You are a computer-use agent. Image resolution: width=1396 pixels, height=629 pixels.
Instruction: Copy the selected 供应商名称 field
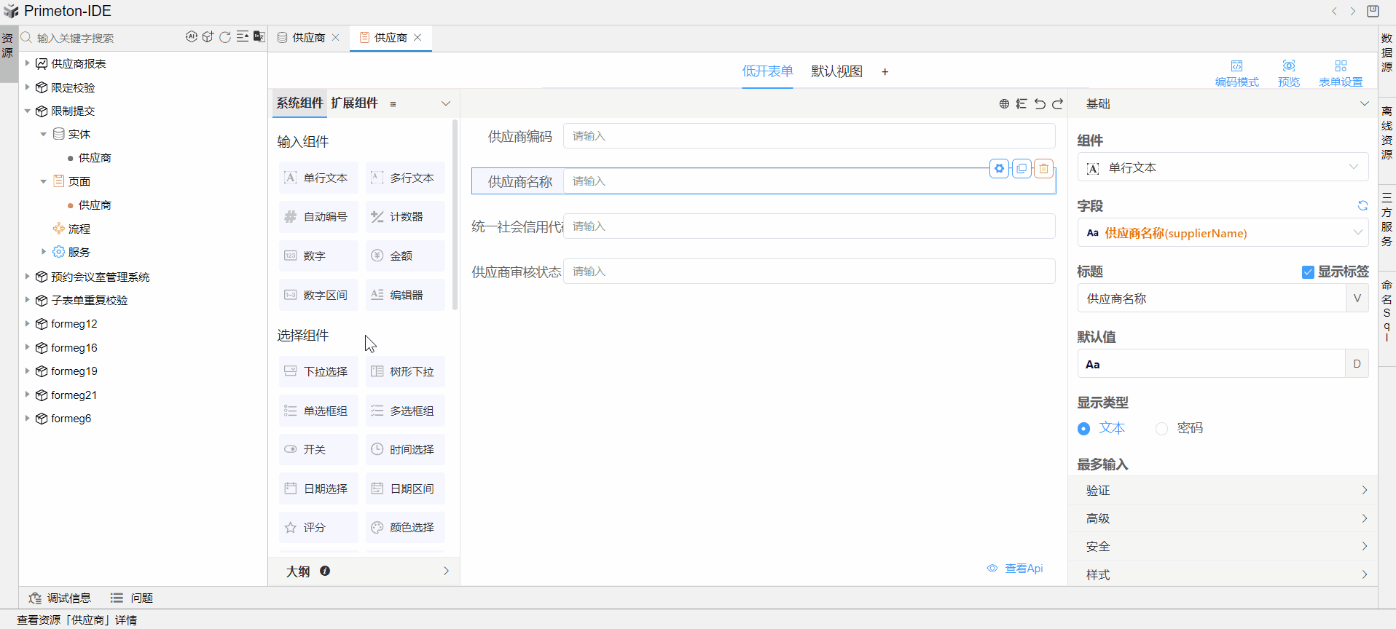(1021, 169)
